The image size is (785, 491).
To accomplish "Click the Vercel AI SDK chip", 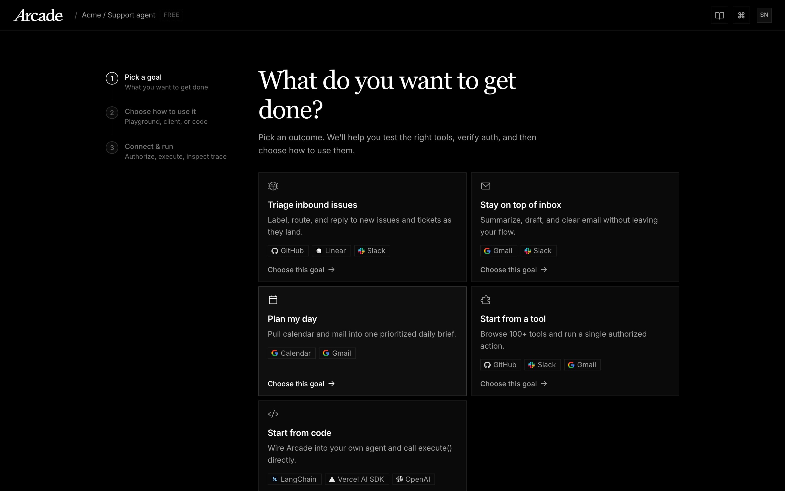I will click(x=357, y=479).
